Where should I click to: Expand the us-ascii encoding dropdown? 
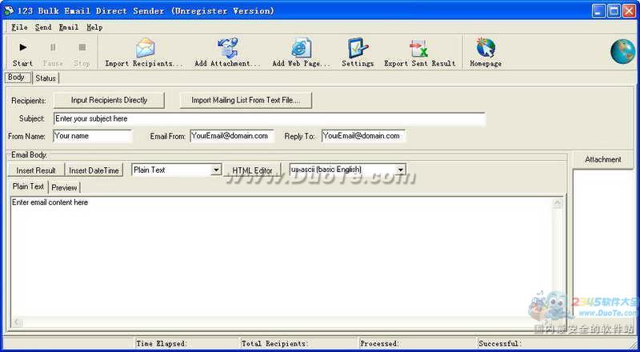pos(400,170)
